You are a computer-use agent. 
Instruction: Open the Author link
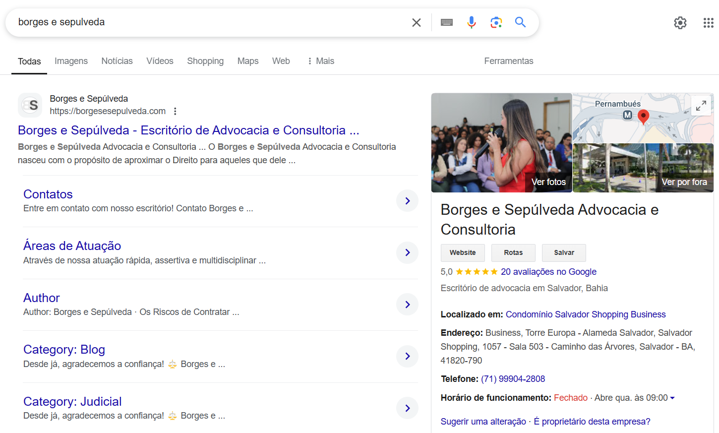click(x=42, y=298)
